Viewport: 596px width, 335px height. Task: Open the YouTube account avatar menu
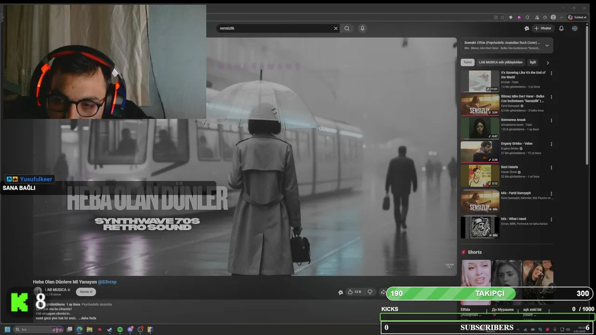coord(575,28)
